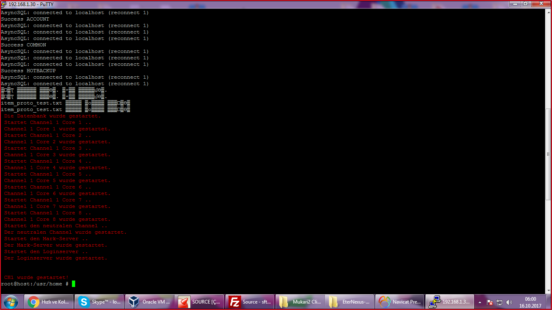The height and width of the screenshot is (310, 552).
Task: Click the line 'CH1 wurde gestartet!'
Action: [x=36, y=277]
